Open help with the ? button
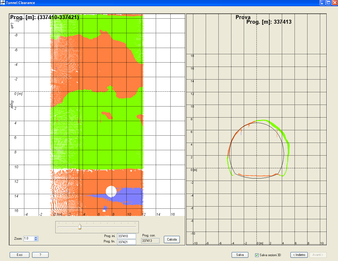Image resolution: width=338 pixels, height=261 pixels. pyautogui.click(x=40, y=255)
